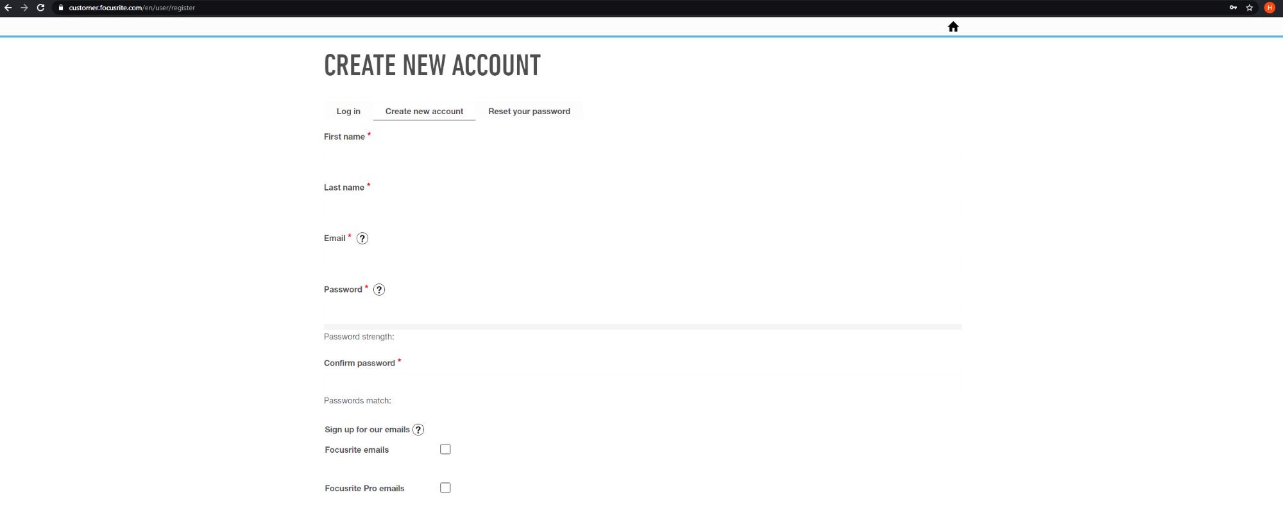Open the browser profile avatar
Viewport: 1283px width, 506px height.
click(x=1270, y=8)
